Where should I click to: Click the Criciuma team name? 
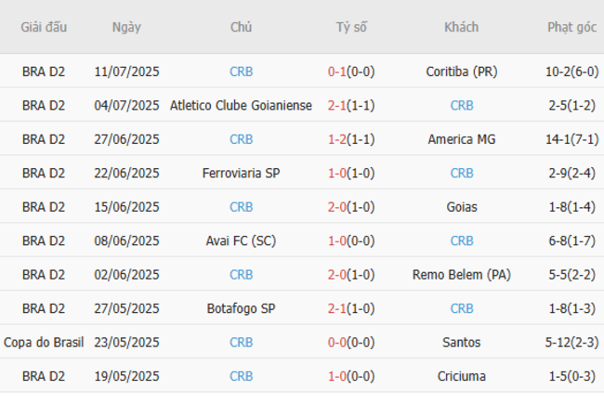(462, 376)
